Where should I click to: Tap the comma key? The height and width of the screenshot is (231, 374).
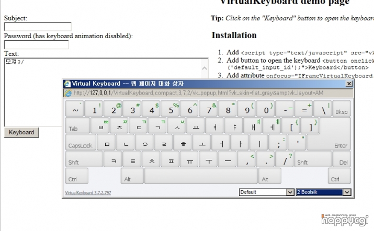[246, 159]
